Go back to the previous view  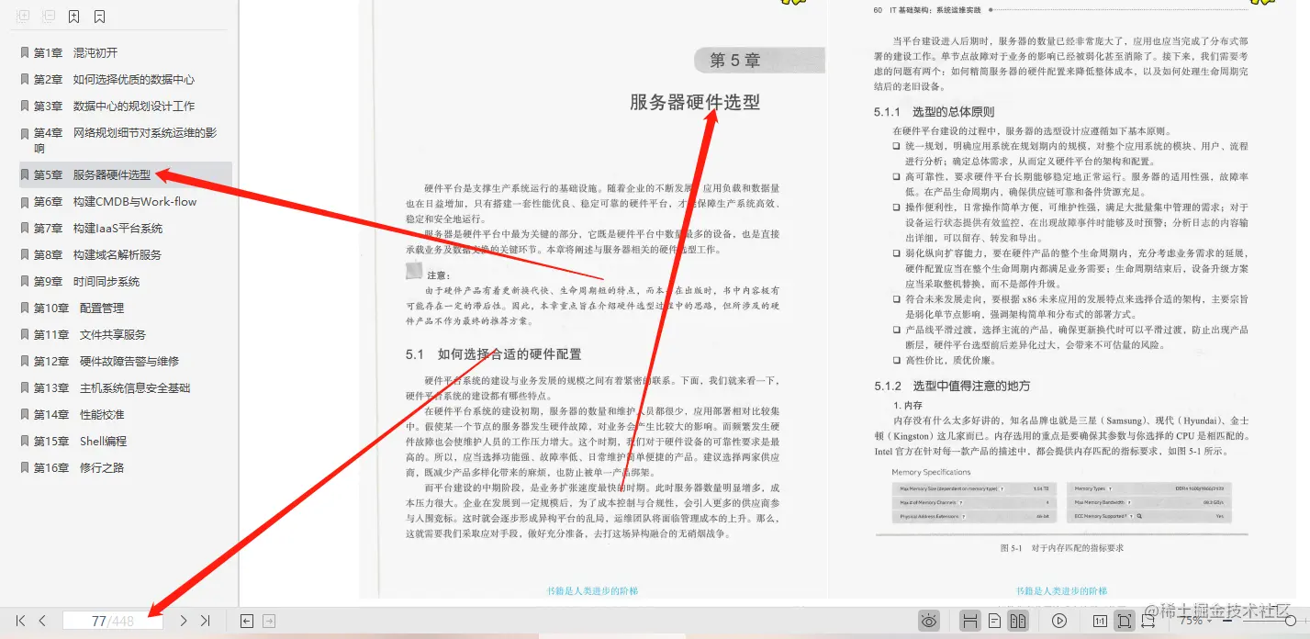tap(246, 621)
